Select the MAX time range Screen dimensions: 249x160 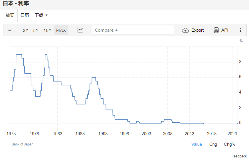61,30
